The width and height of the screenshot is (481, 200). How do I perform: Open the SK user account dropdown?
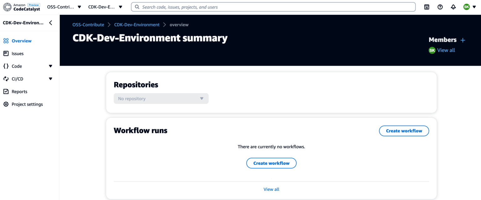click(x=470, y=7)
